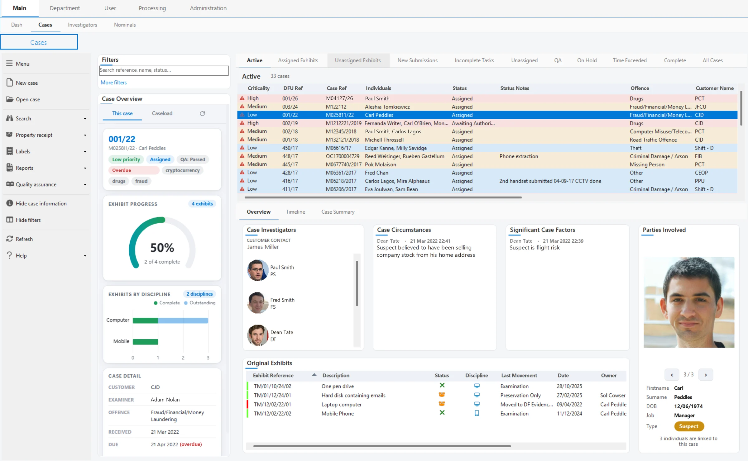Screen dimensions: 748x461
Task: Click the Cases button
Action: (x=39, y=42)
